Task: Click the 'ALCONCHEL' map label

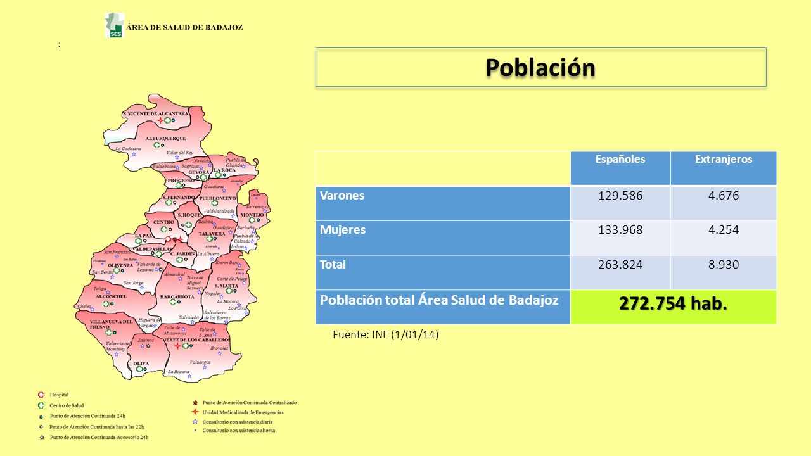Action: point(111,296)
